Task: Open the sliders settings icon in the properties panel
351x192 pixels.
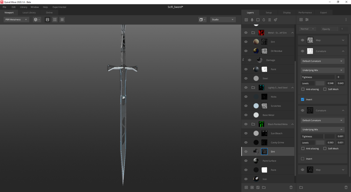Action: [x=307, y=20]
